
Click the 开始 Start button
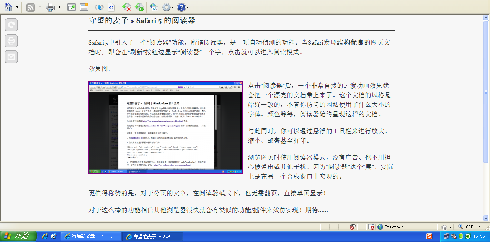click(18, 236)
